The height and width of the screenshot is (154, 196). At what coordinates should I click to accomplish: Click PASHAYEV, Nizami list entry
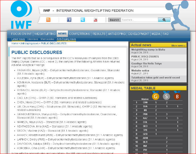(68, 72)
